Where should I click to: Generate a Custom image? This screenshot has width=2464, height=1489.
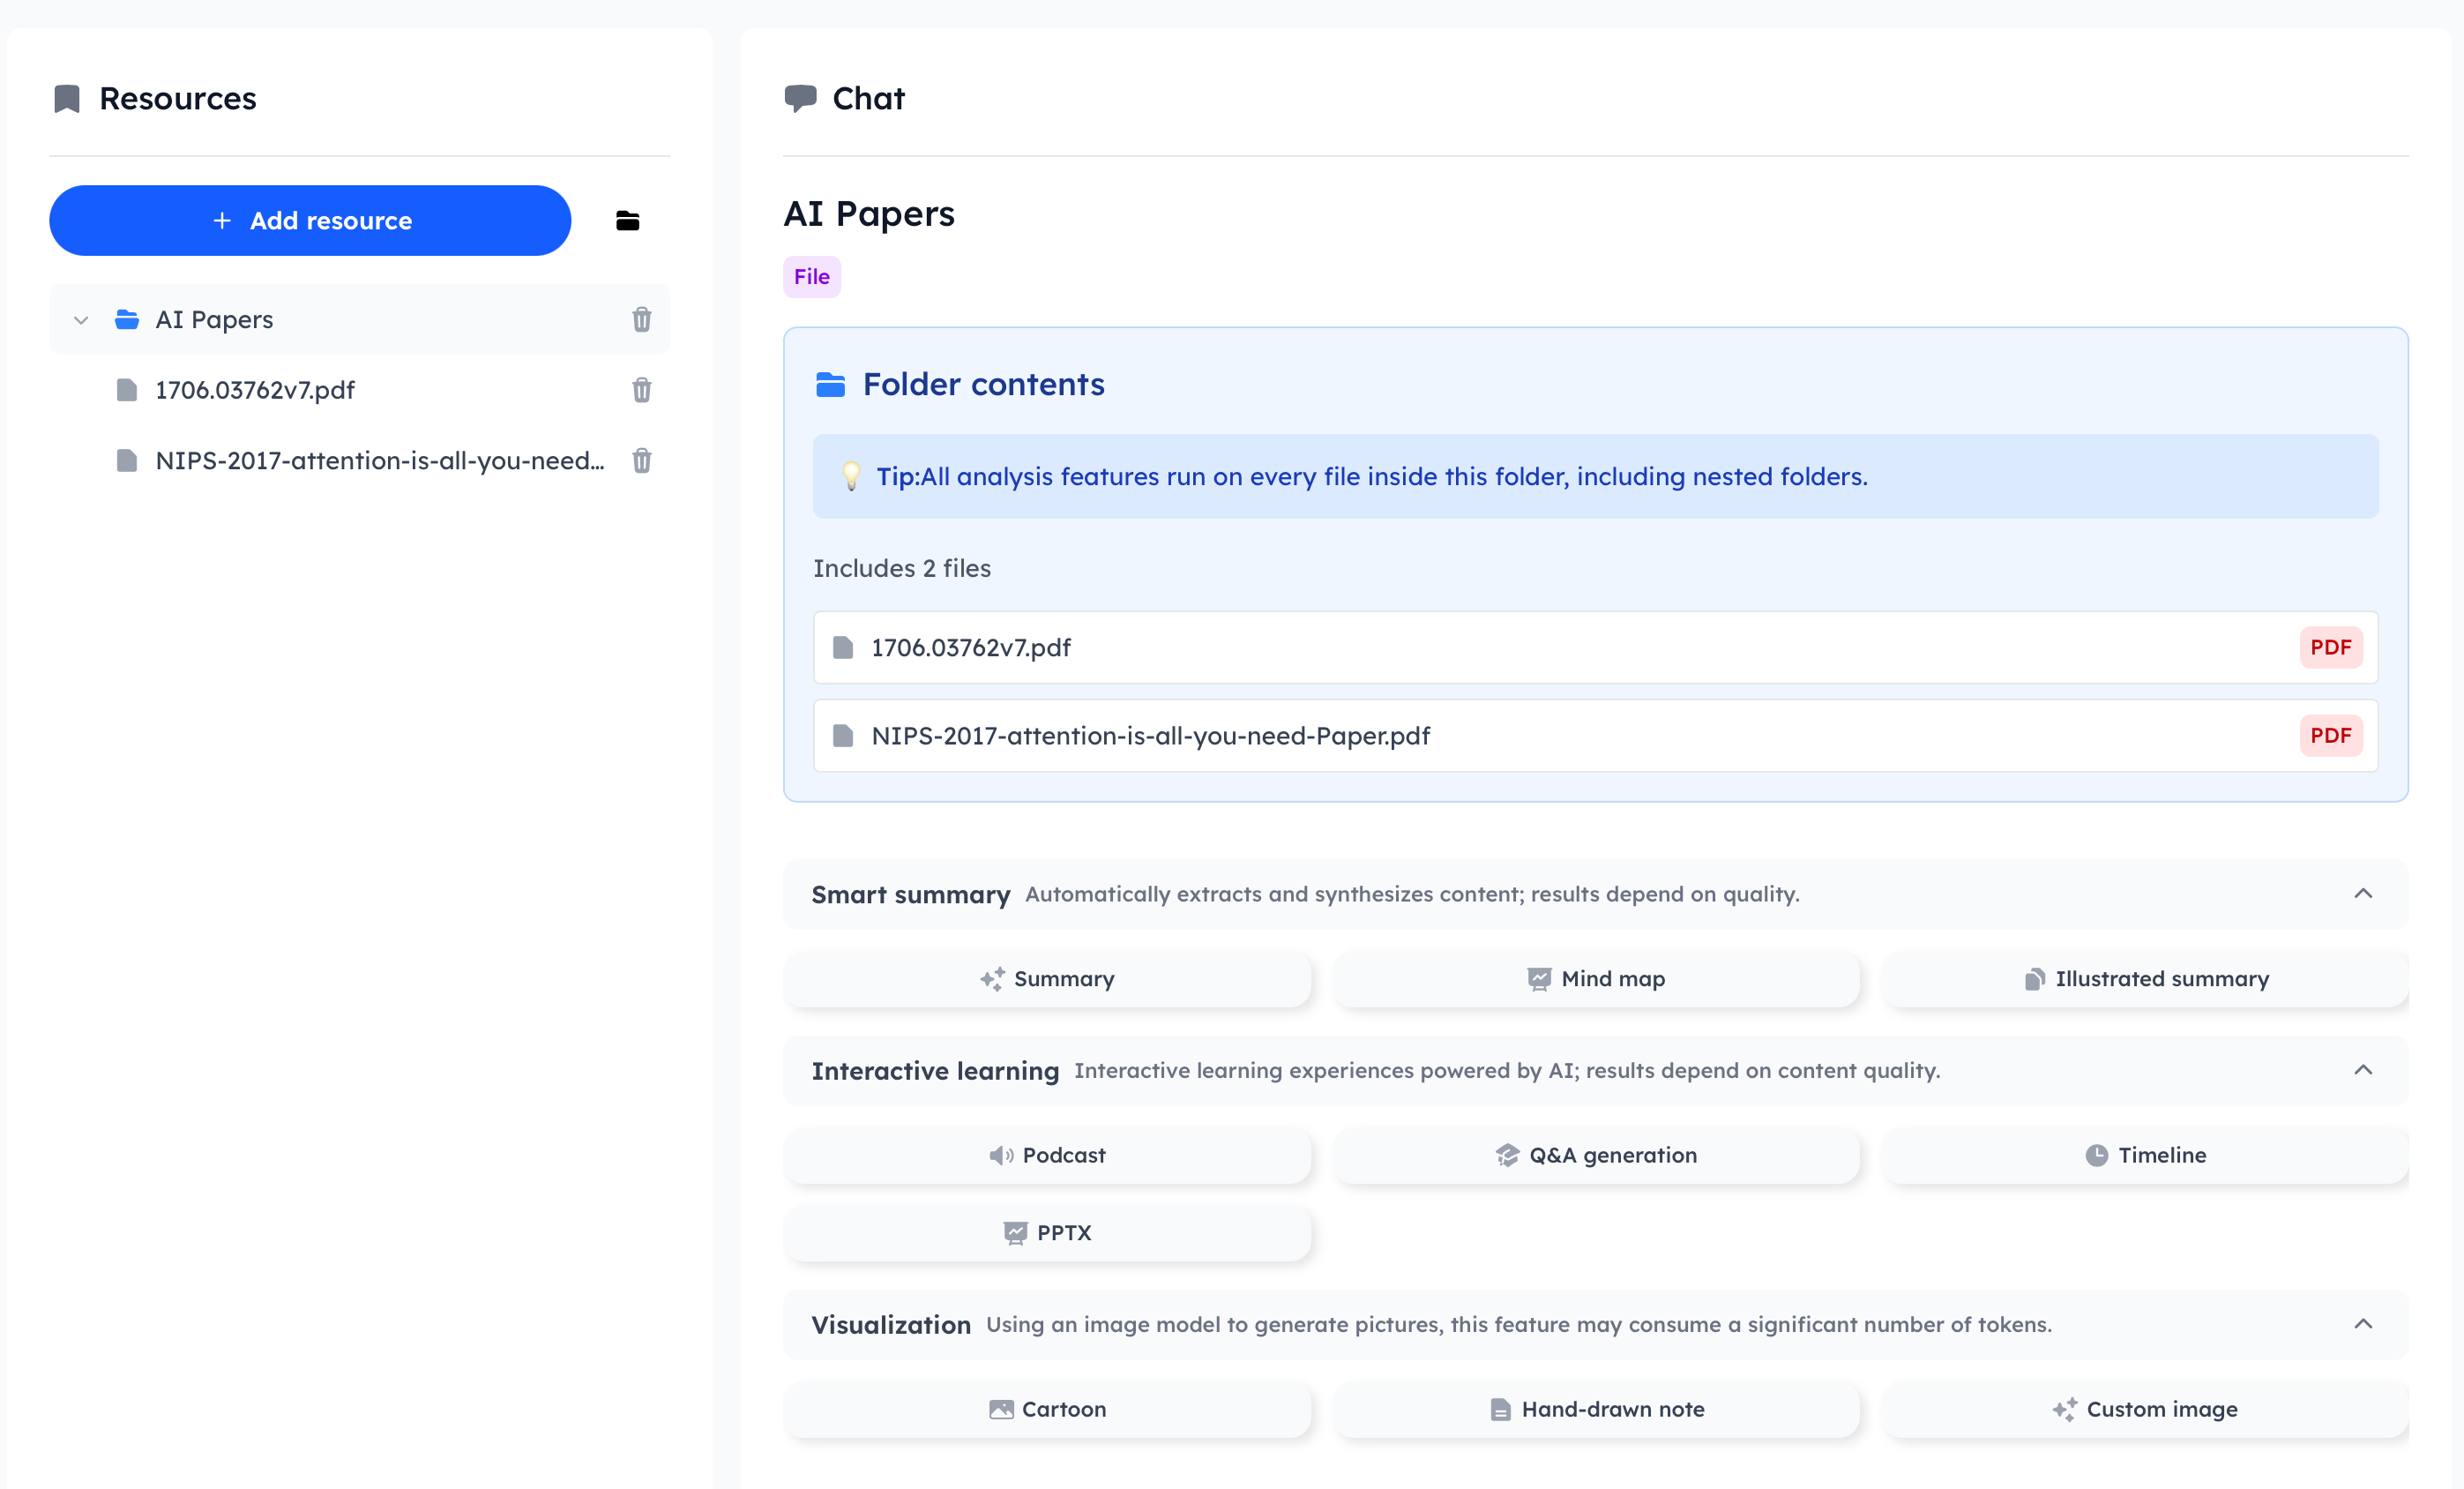(x=2145, y=1409)
